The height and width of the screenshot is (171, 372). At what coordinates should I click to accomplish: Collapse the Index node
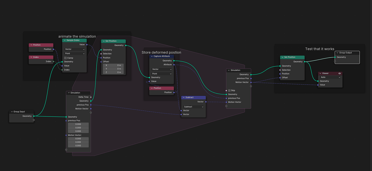31,57
